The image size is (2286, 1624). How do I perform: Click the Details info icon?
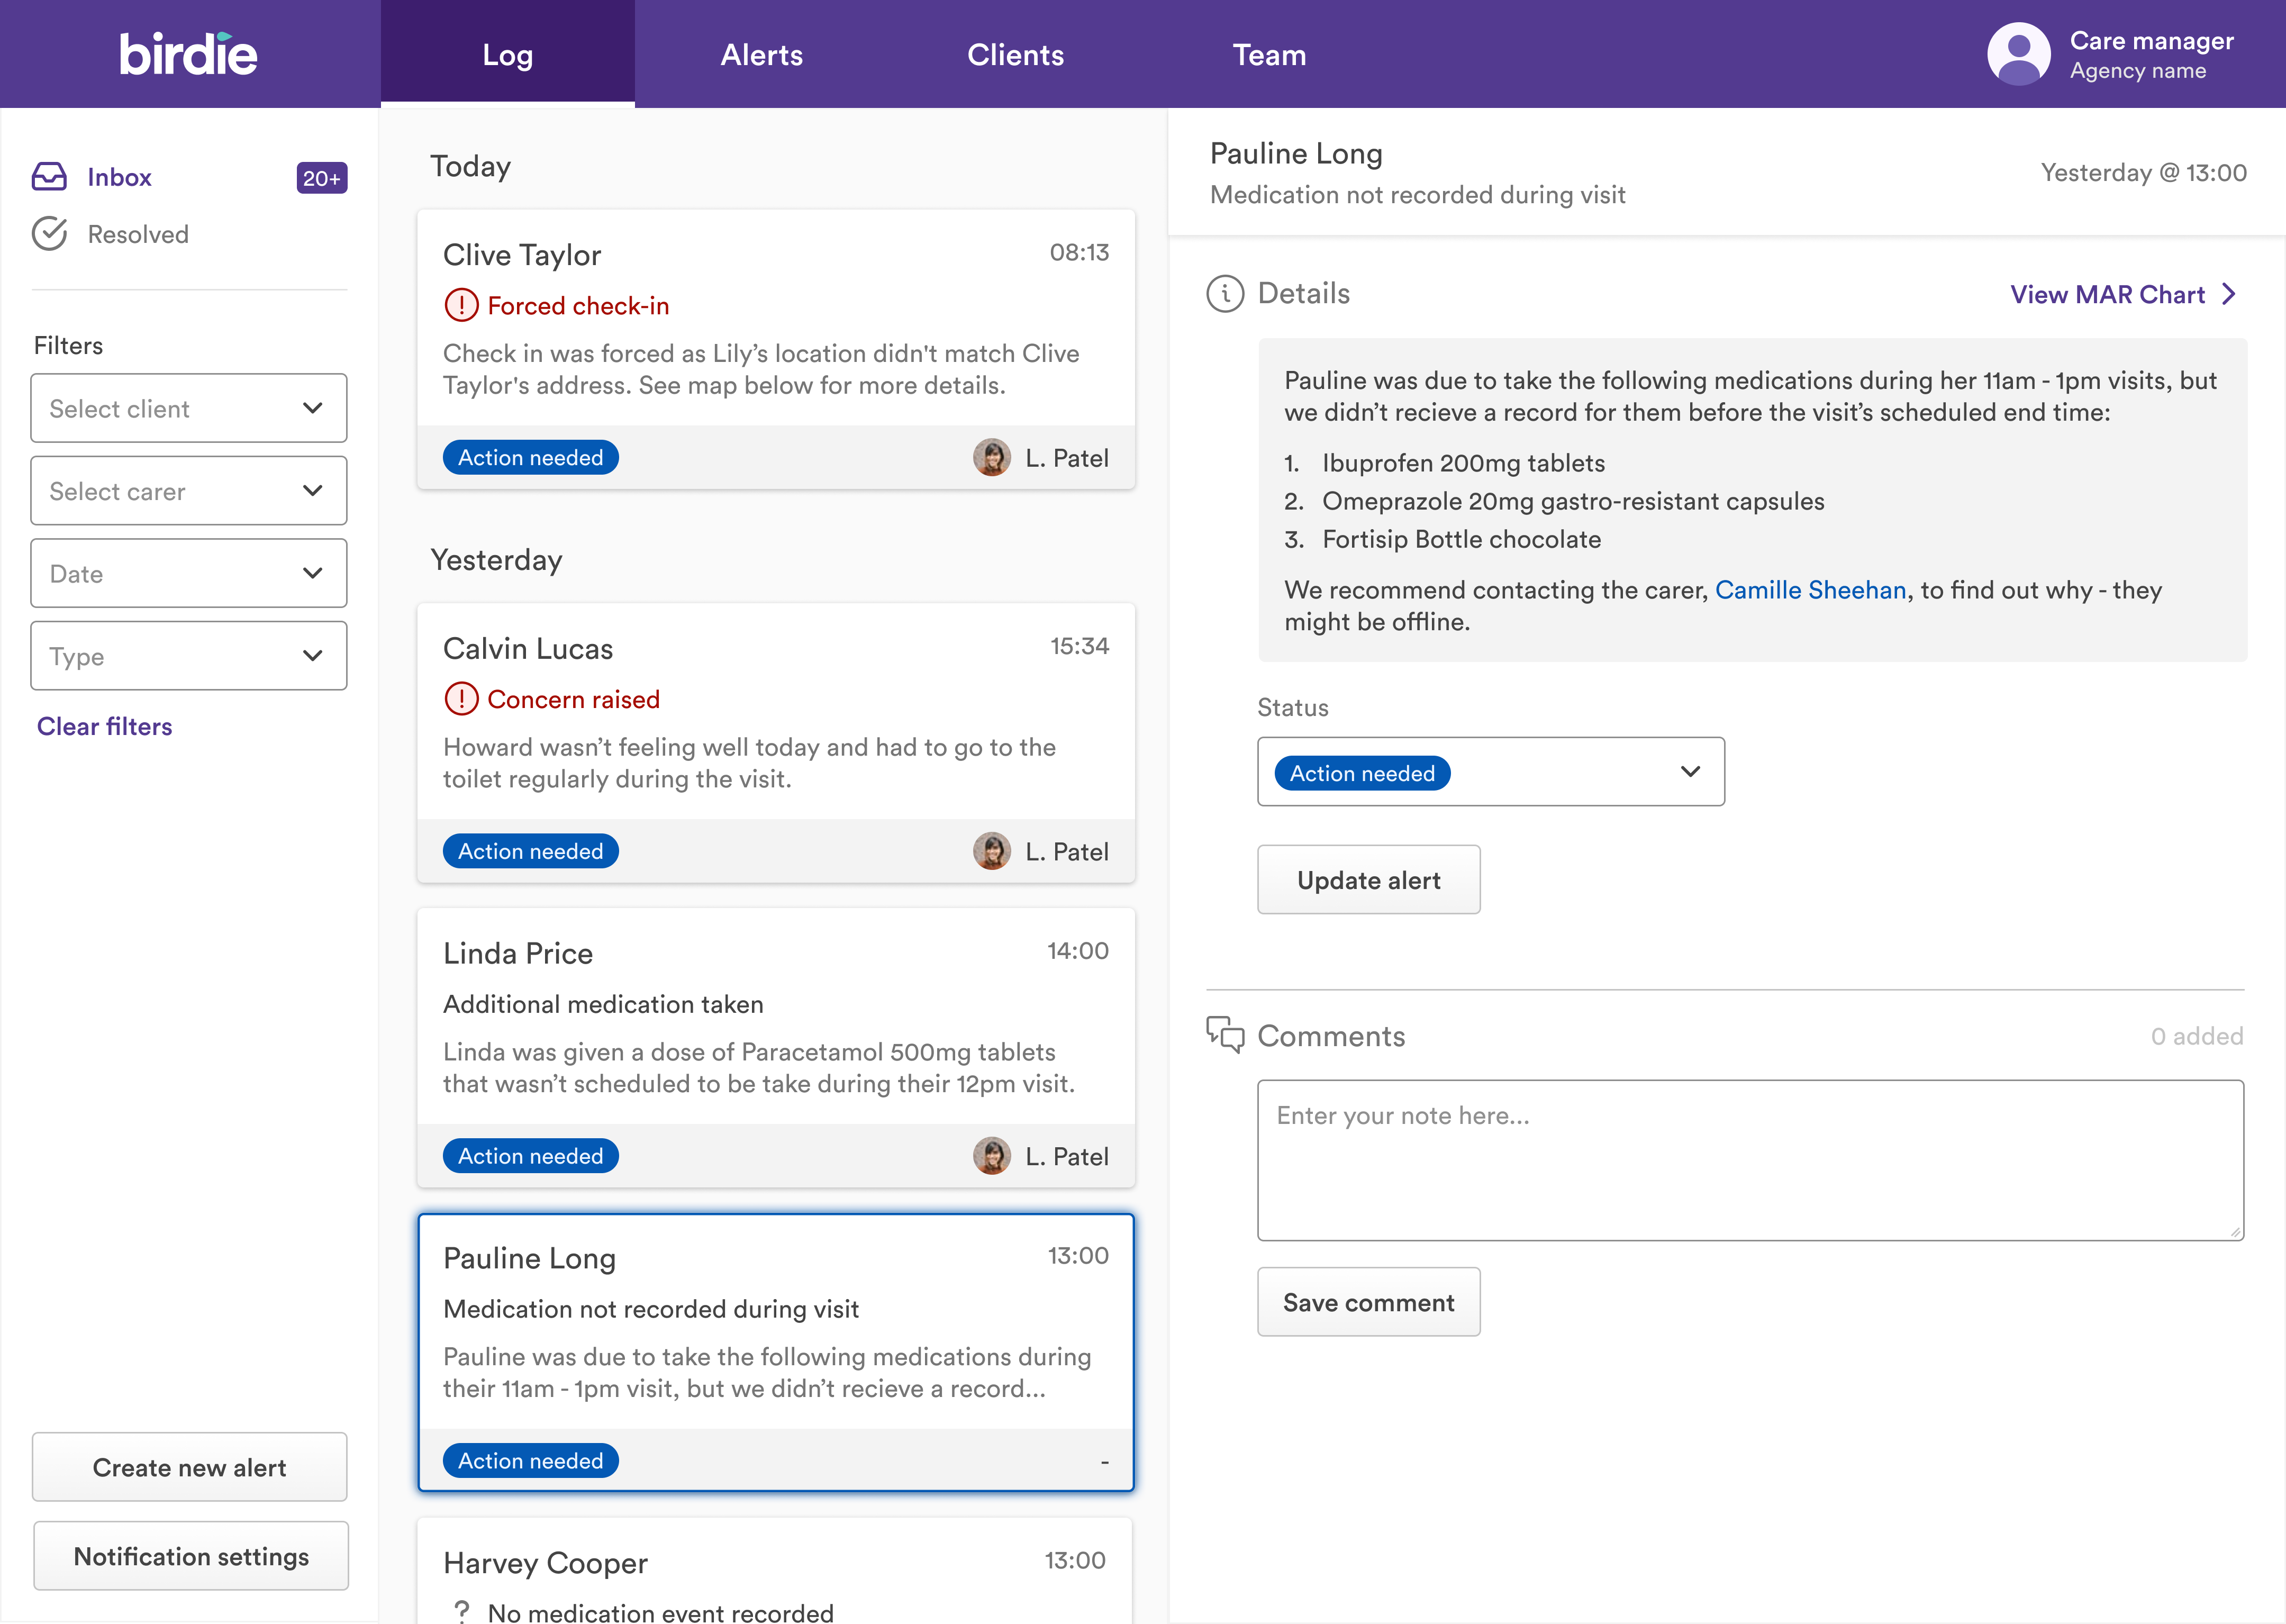[x=1225, y=294]
